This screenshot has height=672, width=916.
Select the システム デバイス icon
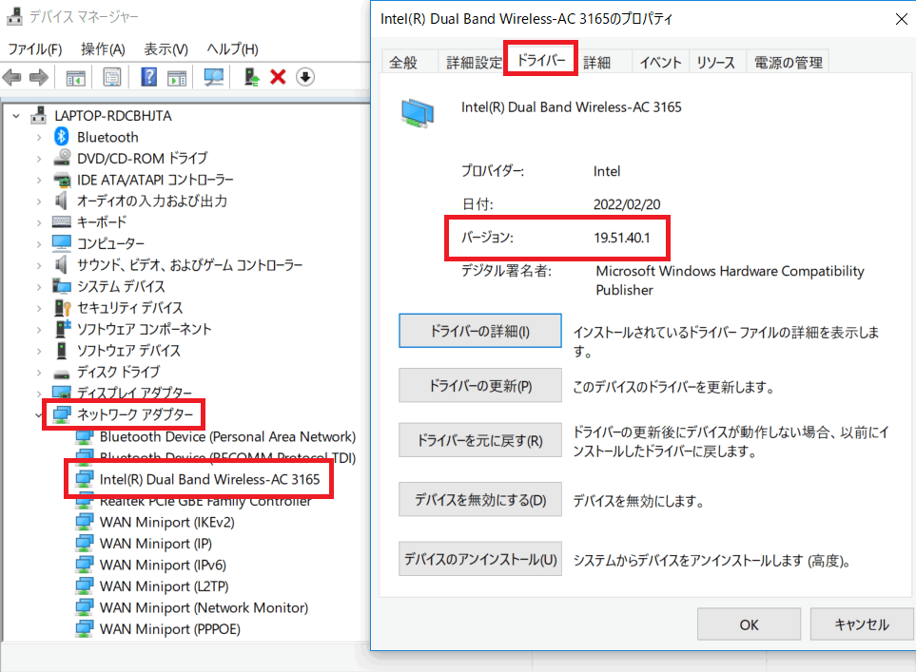[61, 285]
